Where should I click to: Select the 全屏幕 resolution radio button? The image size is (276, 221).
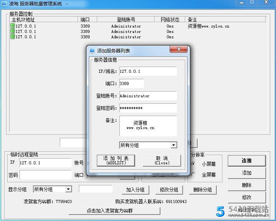(x=193, y=175)
